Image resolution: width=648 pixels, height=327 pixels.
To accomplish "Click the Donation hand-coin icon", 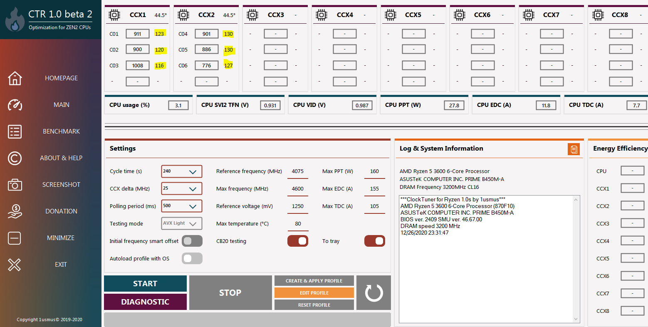I will 15,211.
